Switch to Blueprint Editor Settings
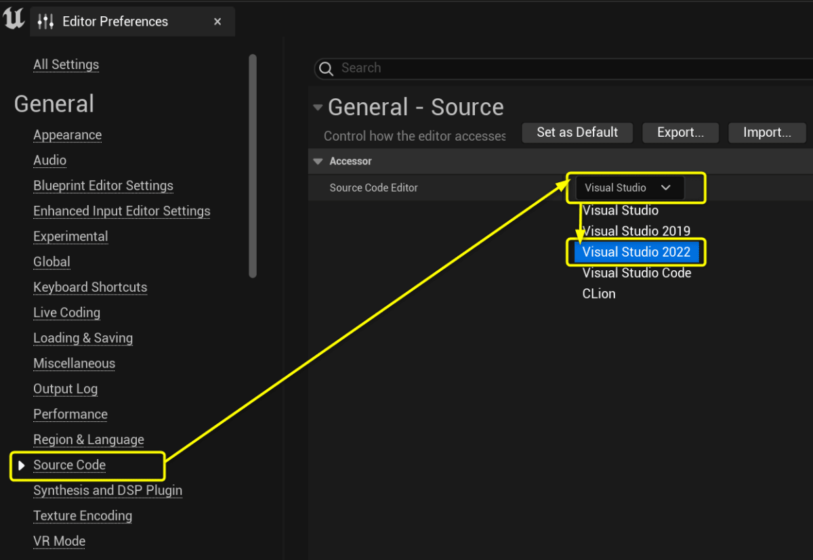This screenshot has height=560, width=813. click(x=103, y=186)
